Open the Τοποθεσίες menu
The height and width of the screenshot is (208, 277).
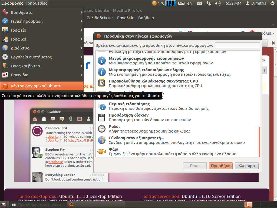pyautogui.click(x=37, y=3)
